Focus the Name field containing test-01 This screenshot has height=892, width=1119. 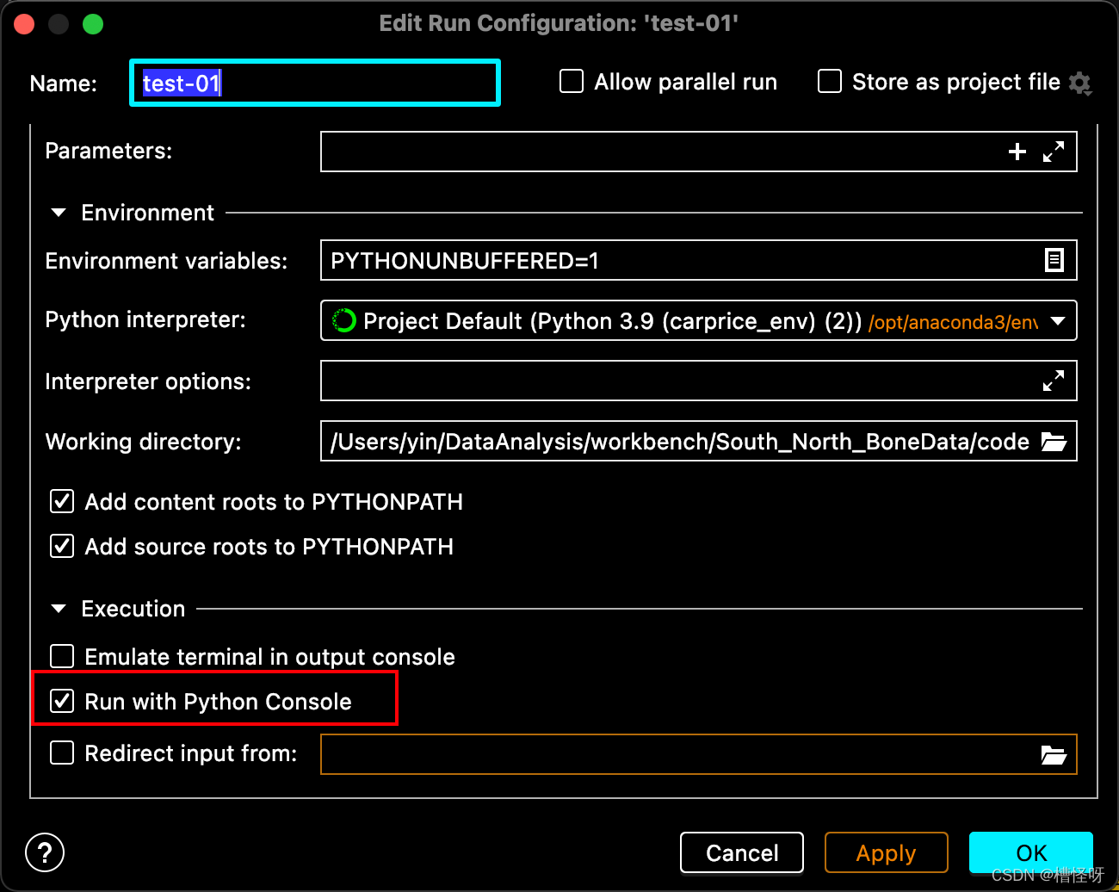315,83
